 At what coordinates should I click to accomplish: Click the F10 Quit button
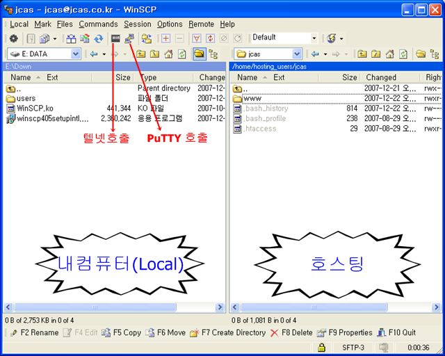(x=396, y=332)
